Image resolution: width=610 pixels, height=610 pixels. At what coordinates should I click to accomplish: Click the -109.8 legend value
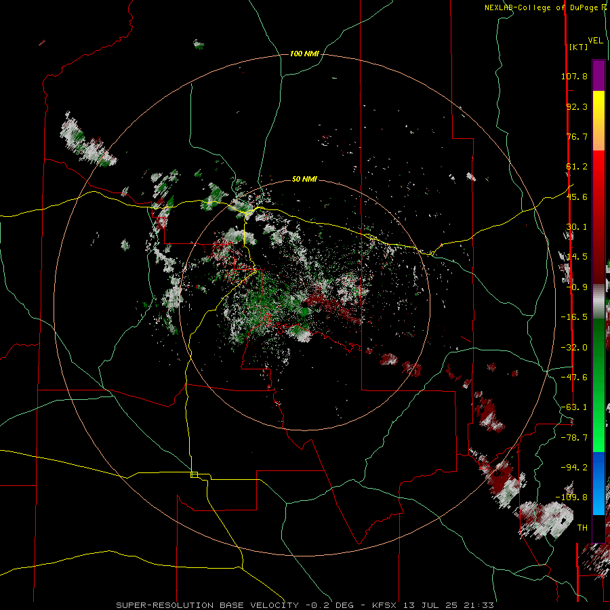click(571, 497)
